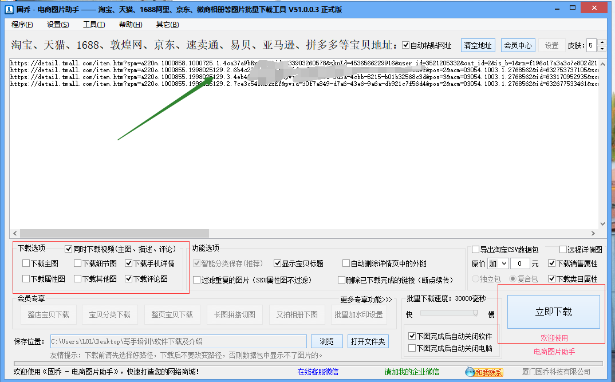615x382 pixels.
Task: Open 会员中心
Action: point(518,45)
